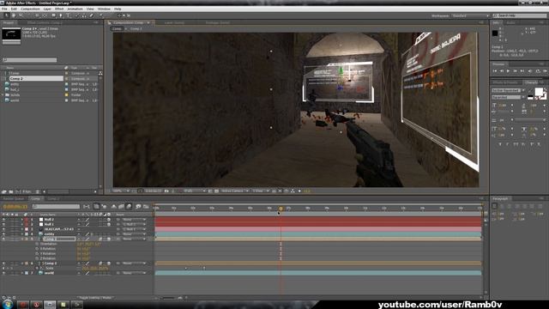Viewport: 549px width, 309px height.
Task: Switch to the Audio panel tab
Action: tap(511, 23)
